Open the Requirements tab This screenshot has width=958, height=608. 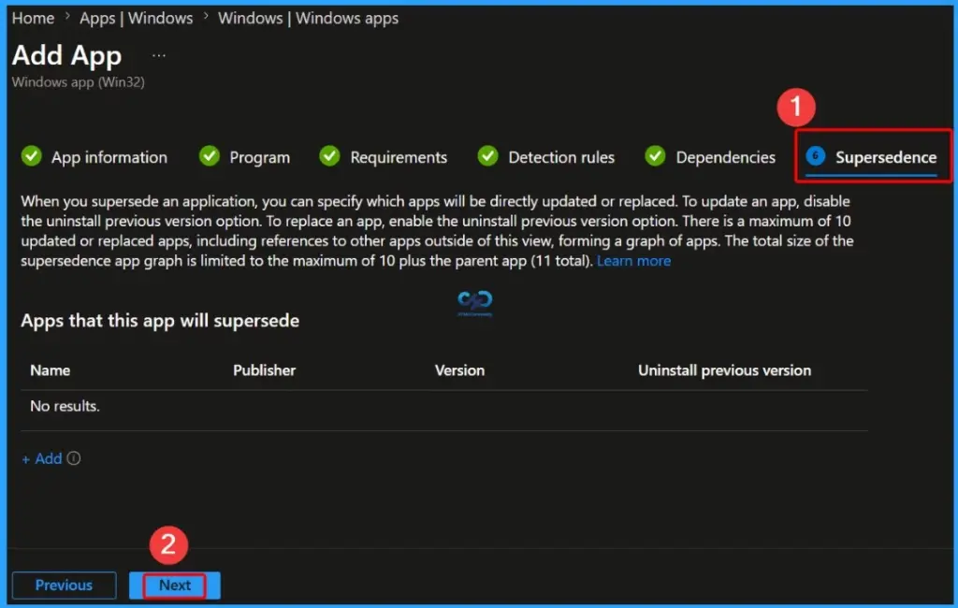pos(399,157)
